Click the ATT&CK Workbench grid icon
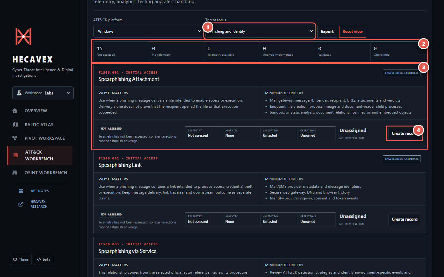The height and width of the screenshot is (277, 444). (x=16, y=155)
